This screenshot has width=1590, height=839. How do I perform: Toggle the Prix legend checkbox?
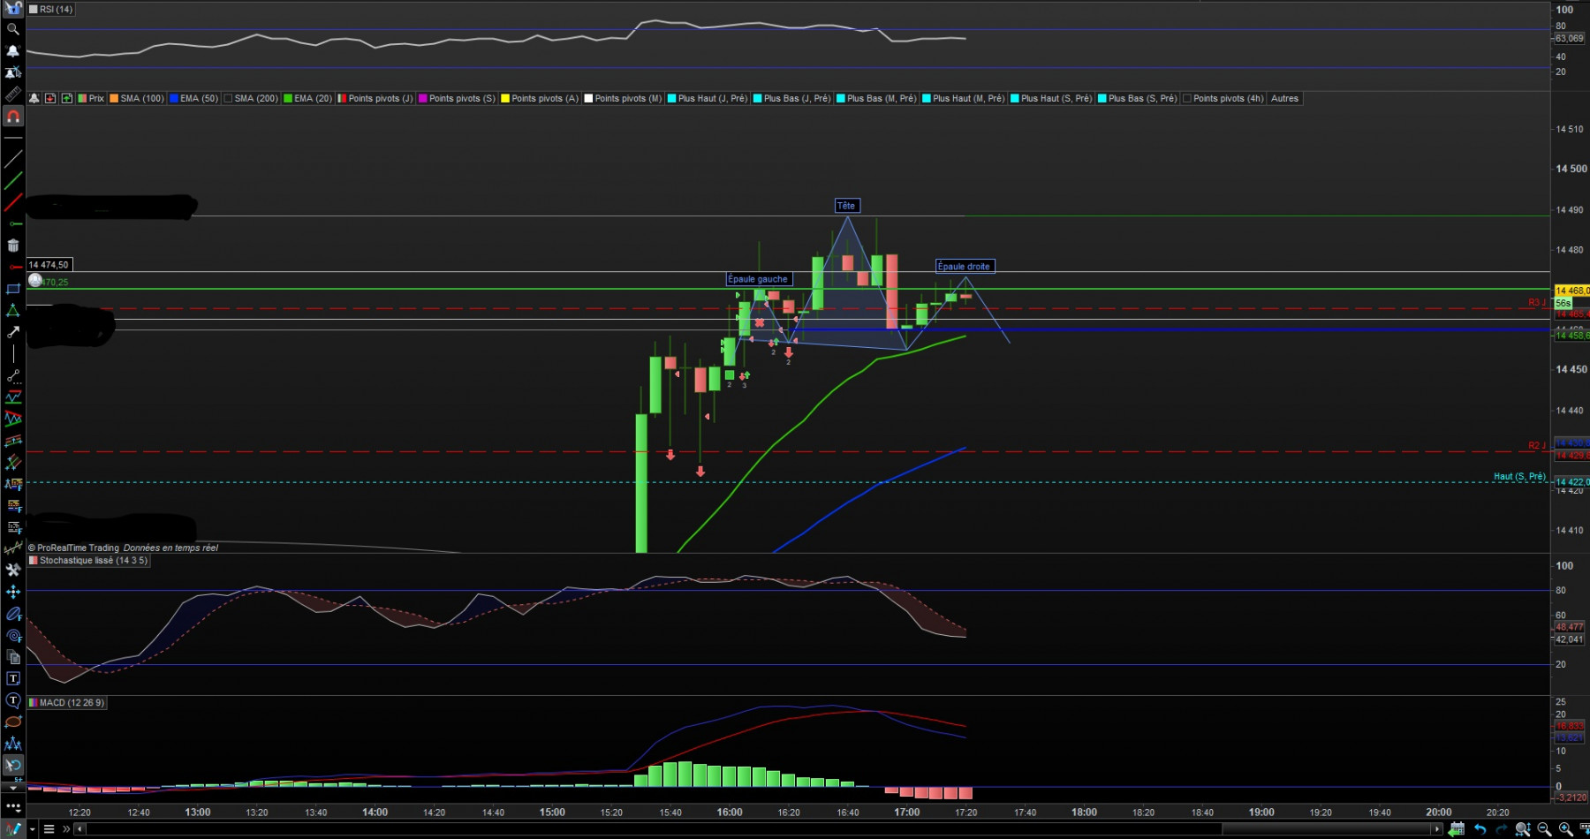click(82, 98)
